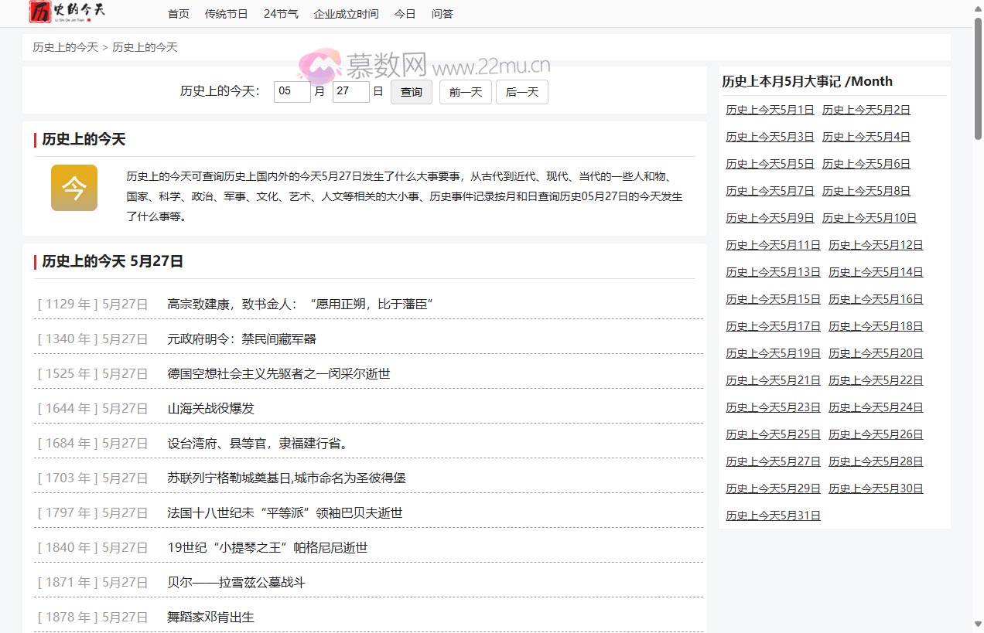This screenshot has width=984, height=633.
Task: Click the 历史的今天 site logo
Action: pos(66,12)
